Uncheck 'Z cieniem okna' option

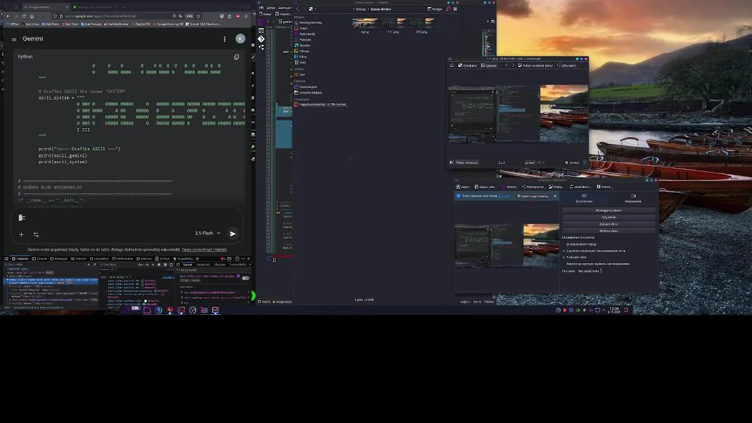[x=575, y=257]
